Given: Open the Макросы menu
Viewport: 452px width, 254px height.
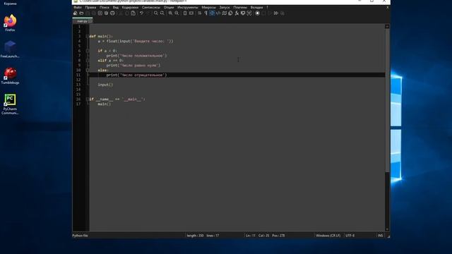Looking at the screenshot, I should (209, 8).
